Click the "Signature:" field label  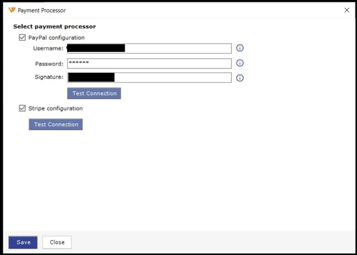pos(50,78)
